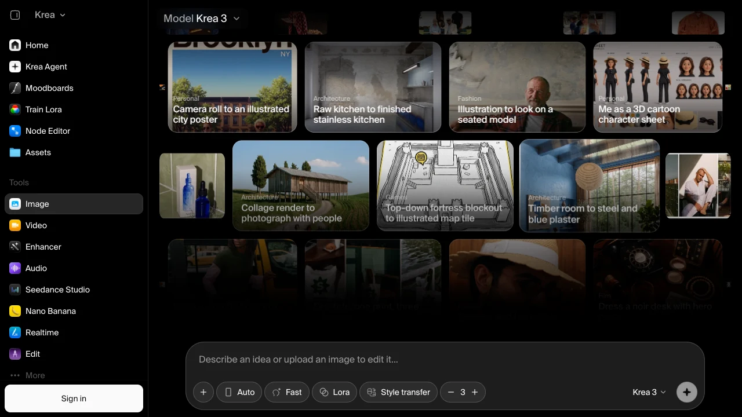Open the Enhancer tool icon
This screenshot has height=417, width=742.
coord(15,247)
